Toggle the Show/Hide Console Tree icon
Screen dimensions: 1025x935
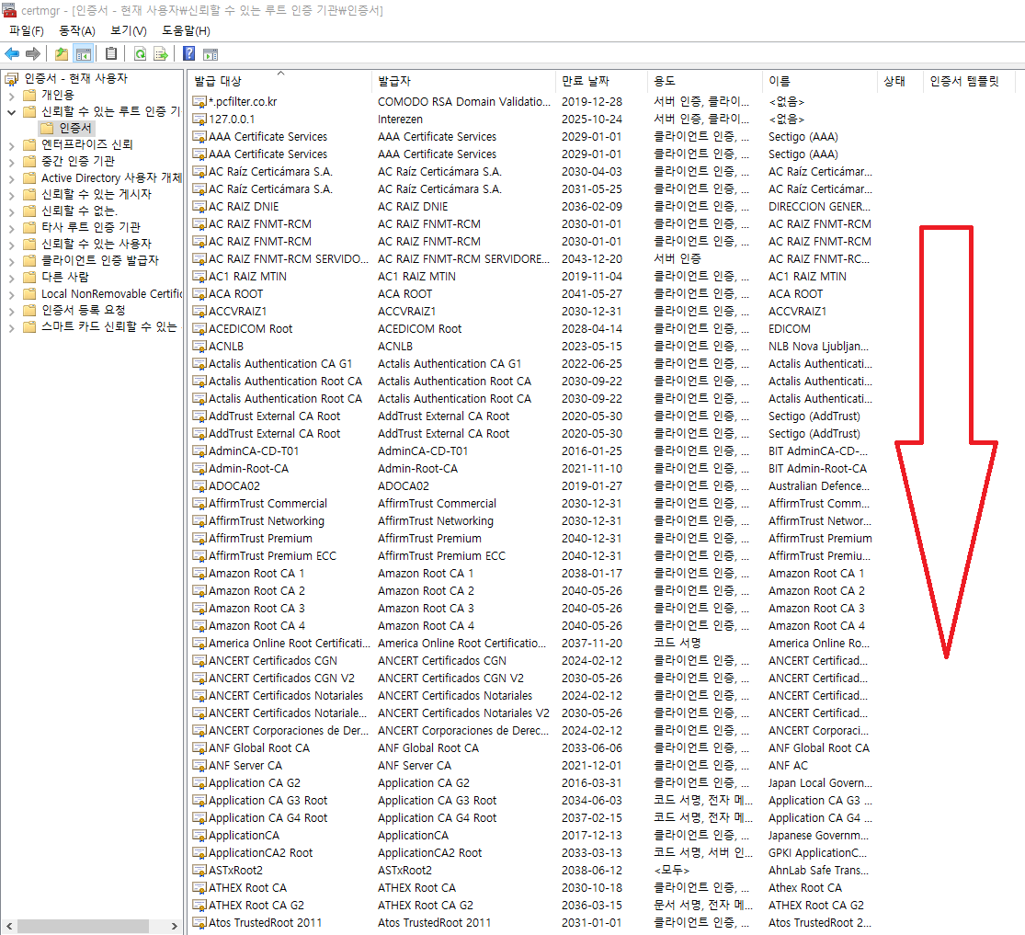tap(83, 53)
